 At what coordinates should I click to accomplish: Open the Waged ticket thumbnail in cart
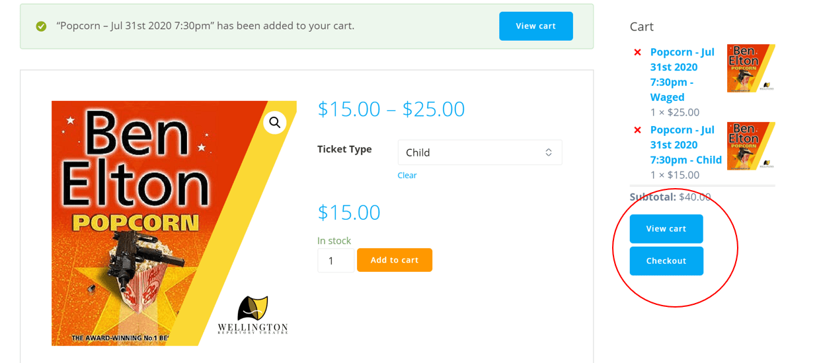click(x=751, y=68)
